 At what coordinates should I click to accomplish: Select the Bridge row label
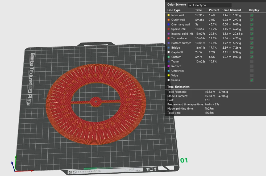[176, 48]
